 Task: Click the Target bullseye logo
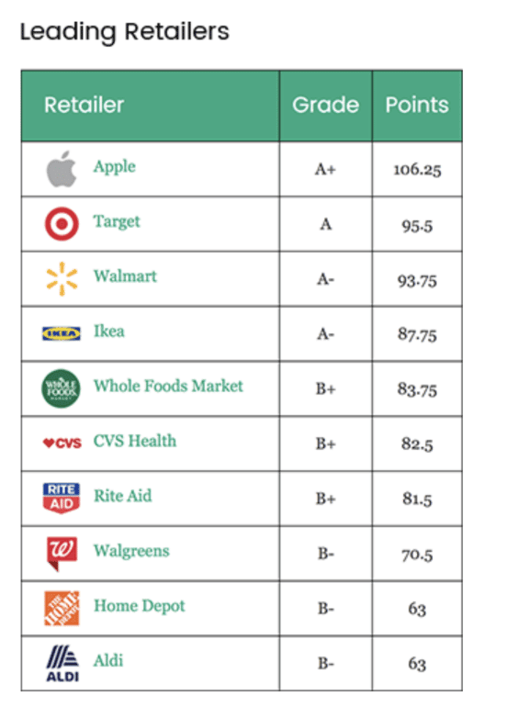coord(62,223)
